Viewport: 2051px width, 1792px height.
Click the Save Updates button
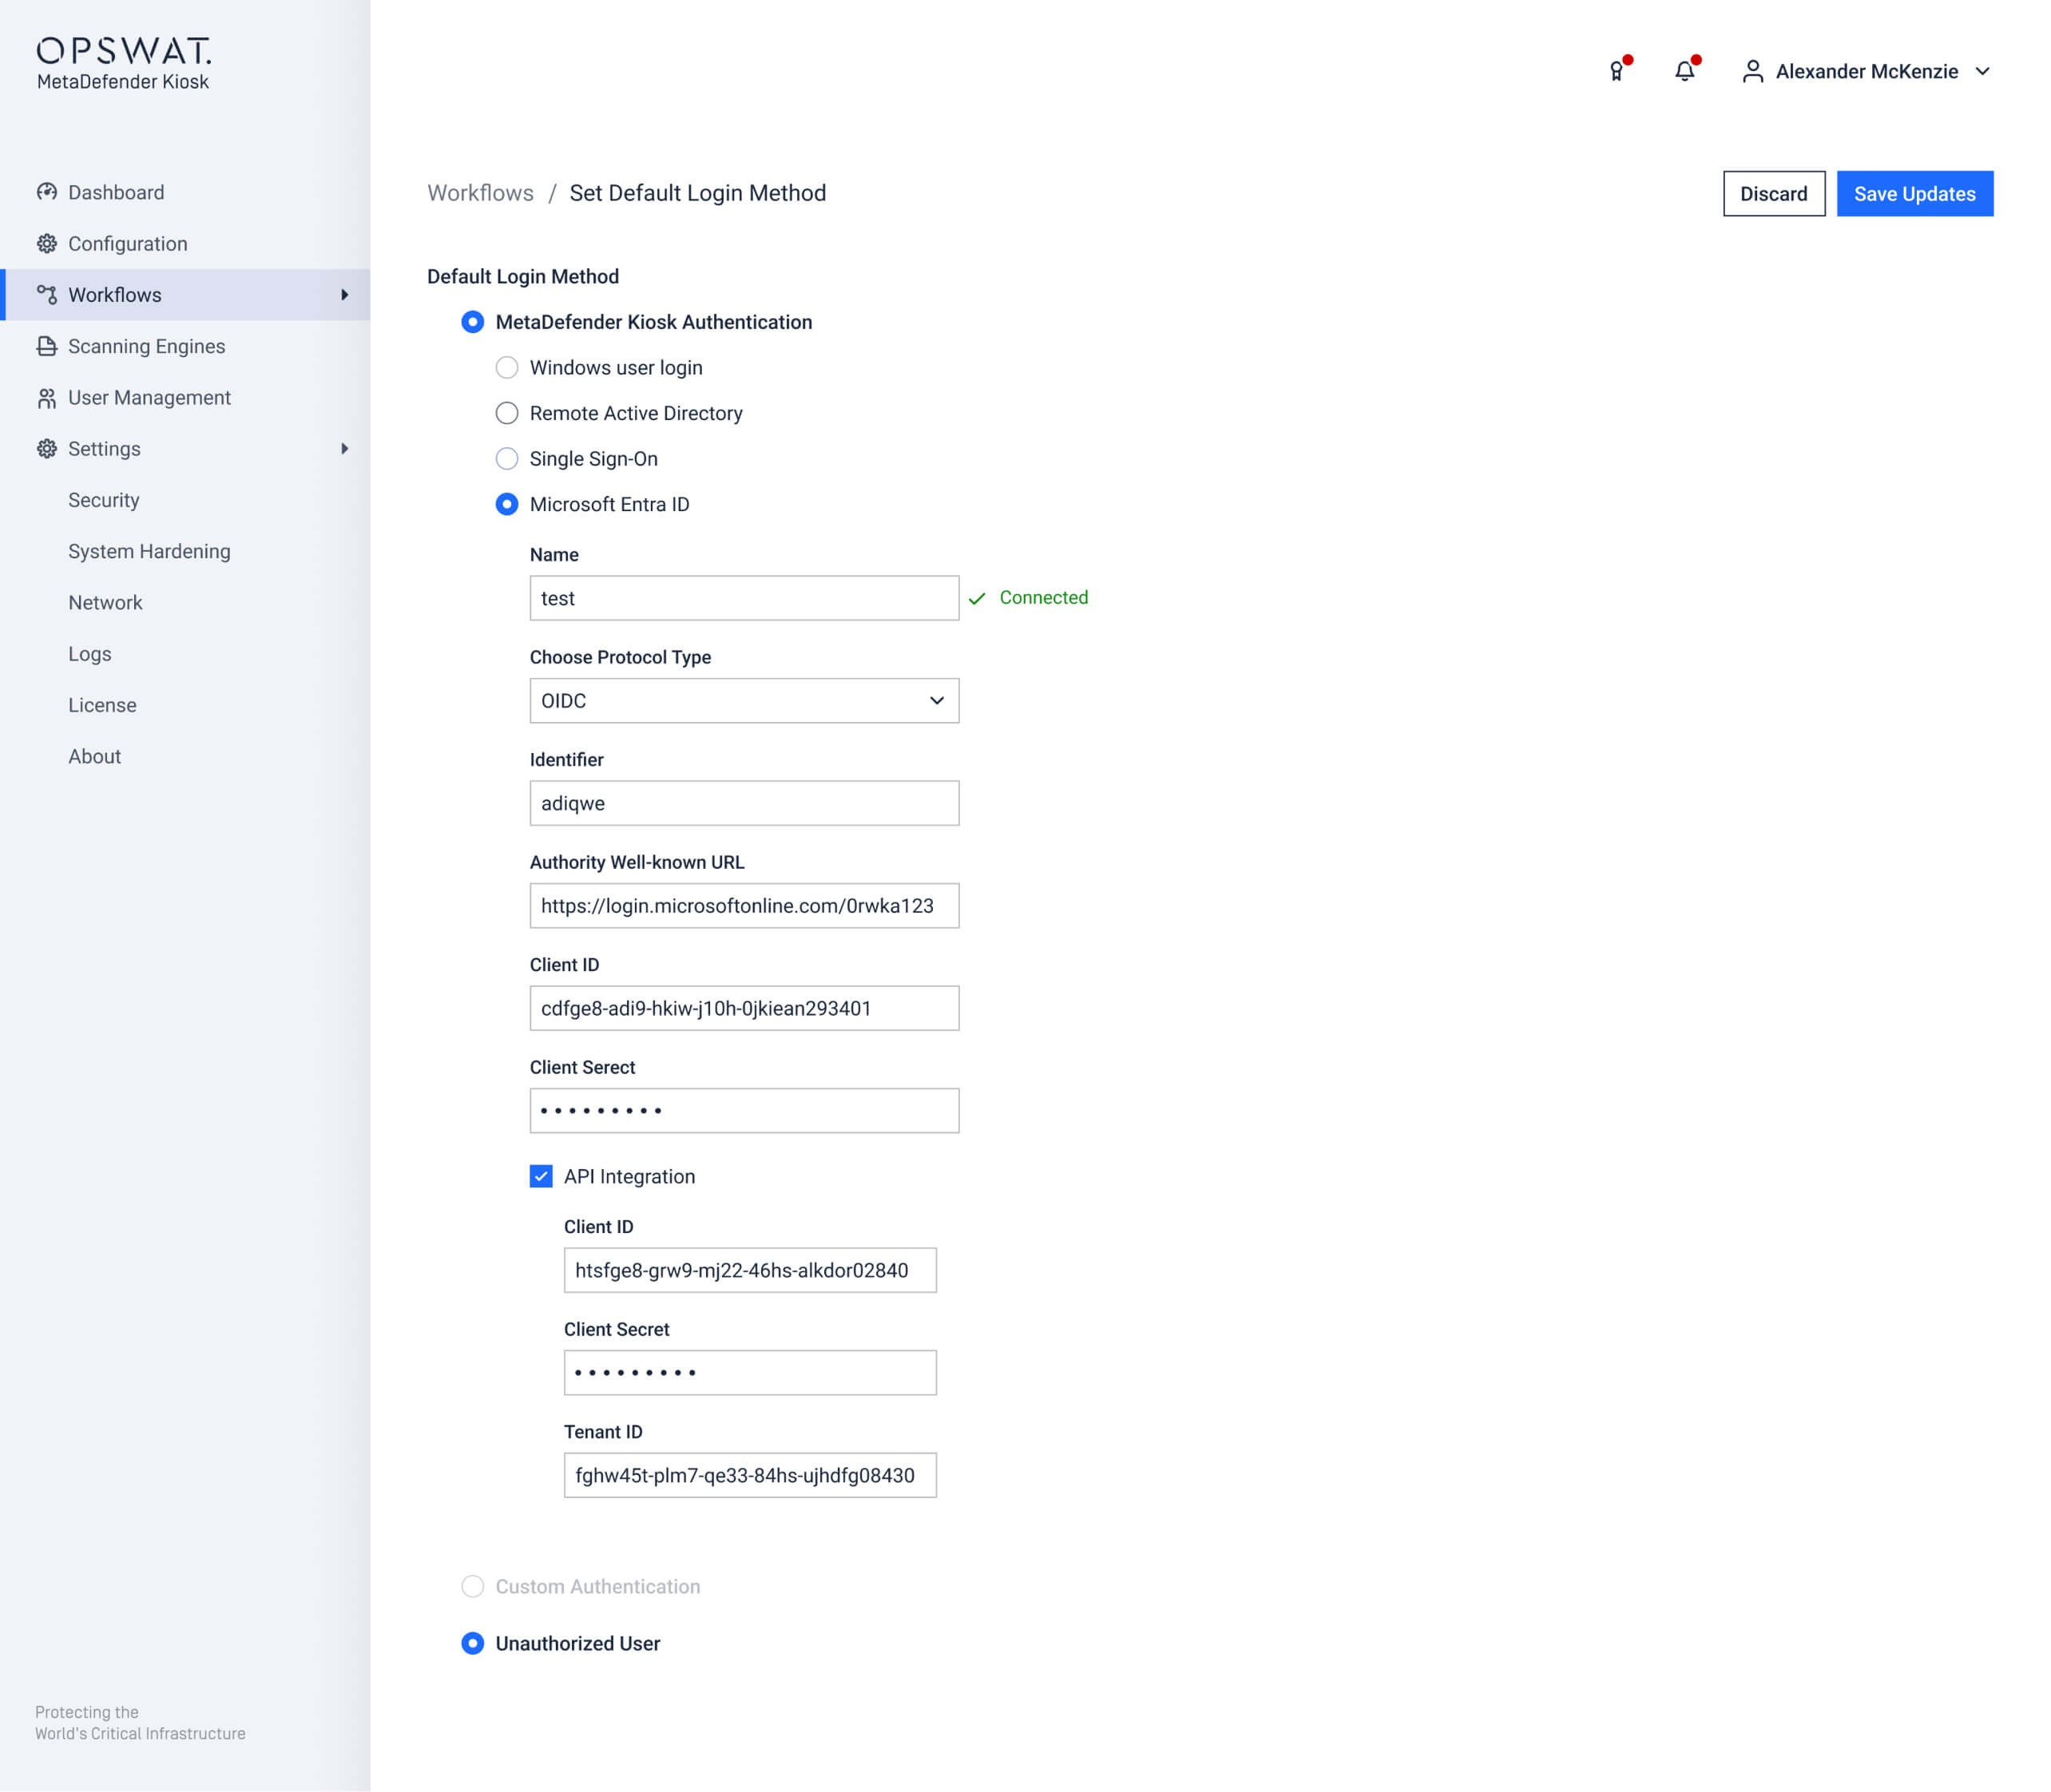point(1914,193)
